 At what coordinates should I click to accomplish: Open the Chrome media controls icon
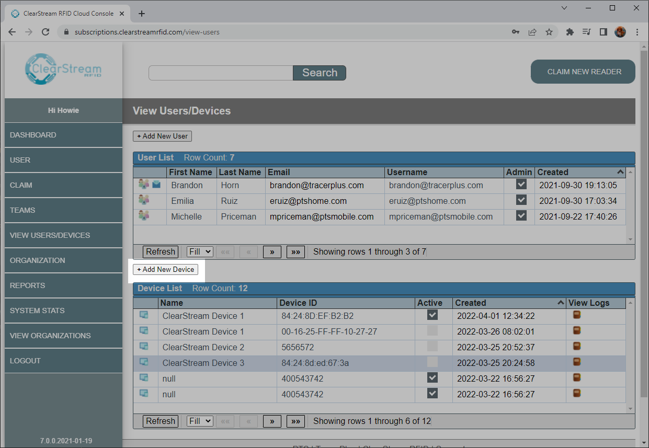coord(587,32)
